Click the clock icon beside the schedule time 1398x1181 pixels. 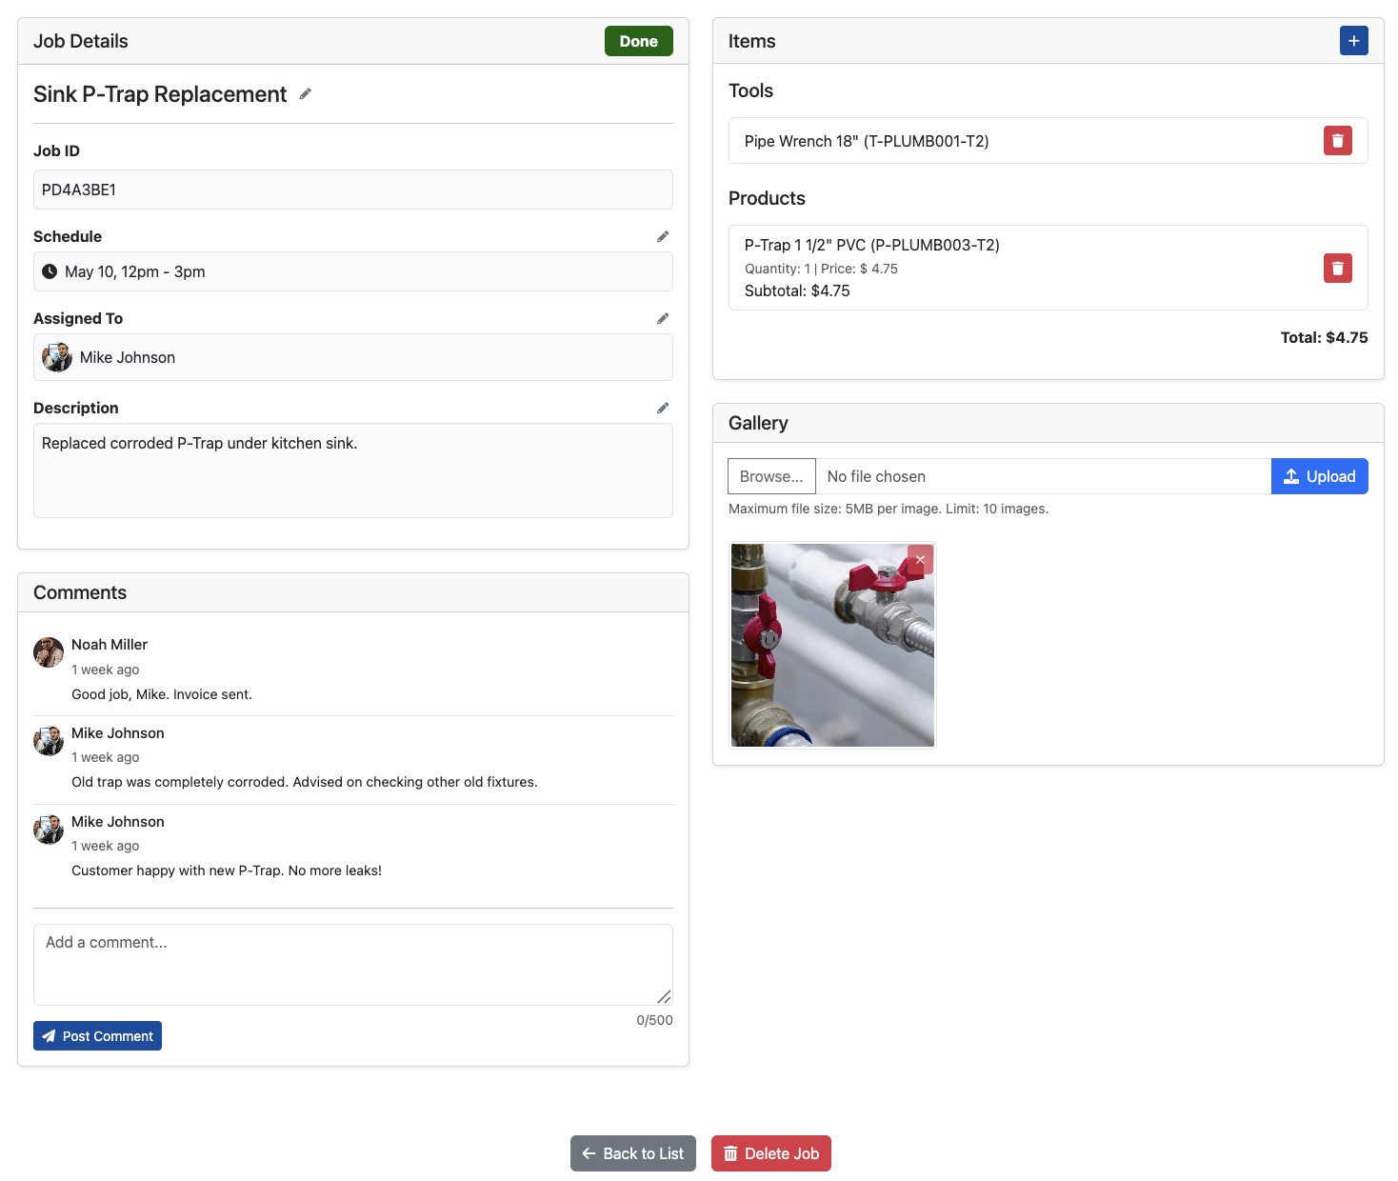tap(50, 271)
